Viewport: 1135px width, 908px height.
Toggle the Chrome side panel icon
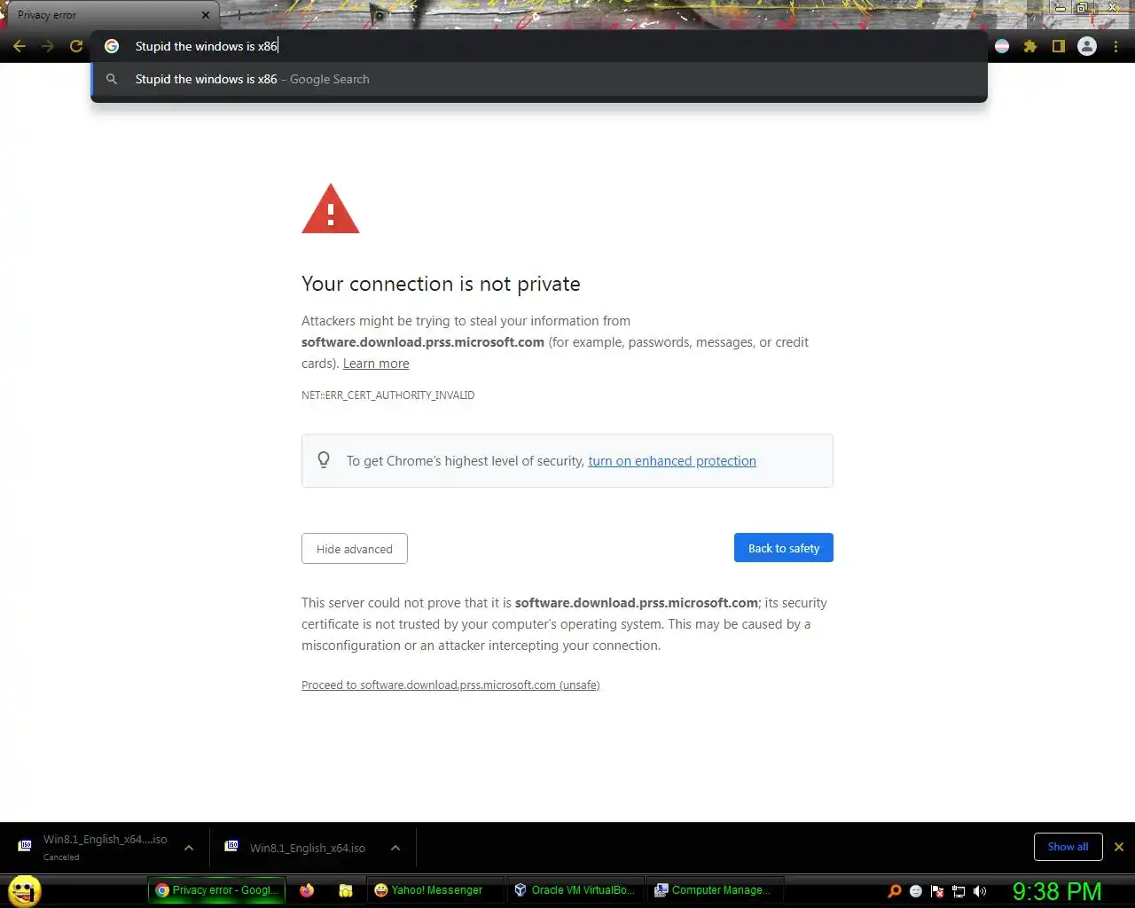coord(1058,46)
